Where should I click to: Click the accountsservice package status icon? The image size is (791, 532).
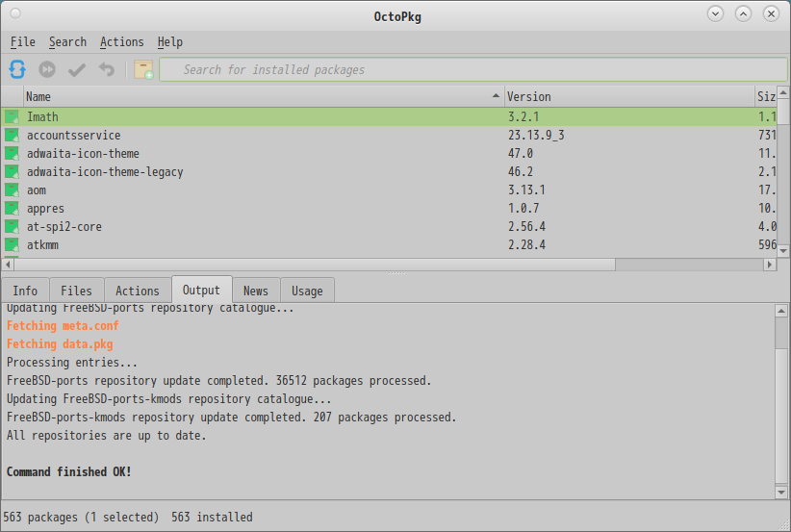12,135
